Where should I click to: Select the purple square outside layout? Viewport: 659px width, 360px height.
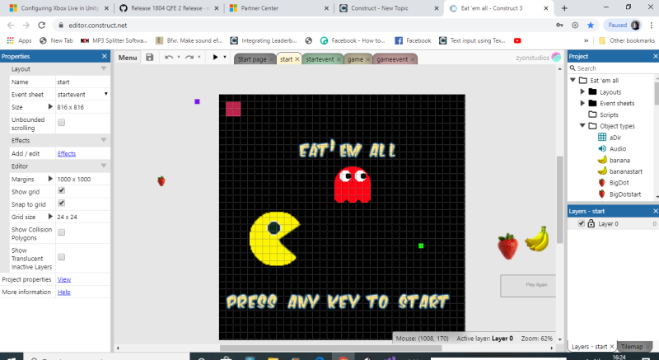pos(197,101)
